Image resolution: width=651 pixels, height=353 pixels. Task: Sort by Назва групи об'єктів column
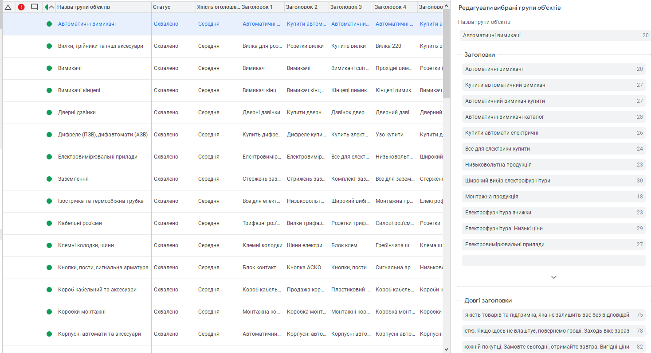84,7
